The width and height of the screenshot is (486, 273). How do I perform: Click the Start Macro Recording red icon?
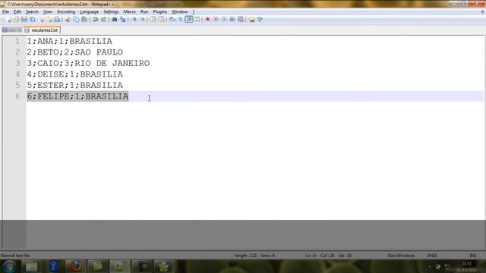point(207,20)
